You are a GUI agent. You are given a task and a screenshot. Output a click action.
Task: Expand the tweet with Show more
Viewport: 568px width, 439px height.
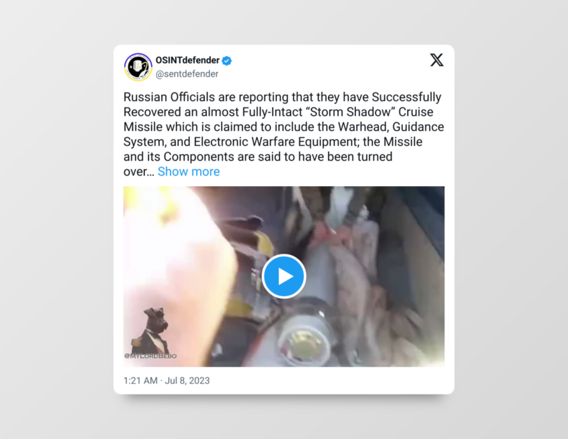(x=188, y=171)
